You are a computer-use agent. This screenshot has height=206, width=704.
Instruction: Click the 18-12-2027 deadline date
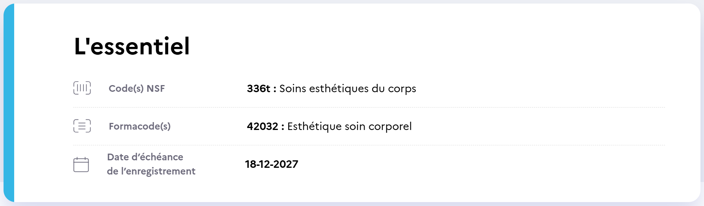(x=271, y=164)
